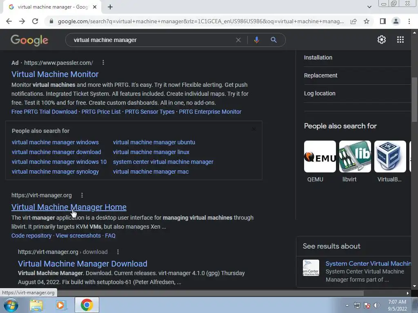This screenshot has width=418, height=313.
Task: Go forward using the browser forward arrow
Action: [22, 21]
